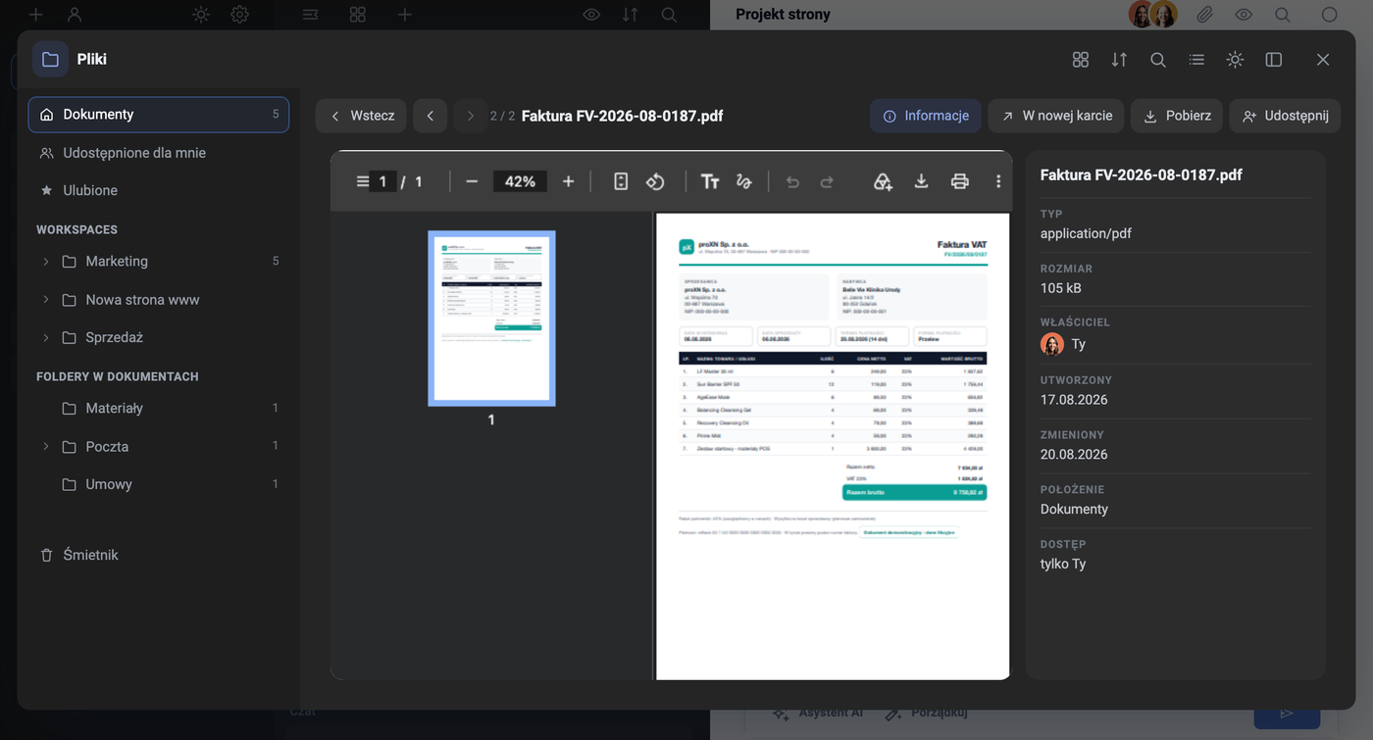1373x740 pixels.
Task: Open the Dokumenty section
Action: (x=159, y=115)
